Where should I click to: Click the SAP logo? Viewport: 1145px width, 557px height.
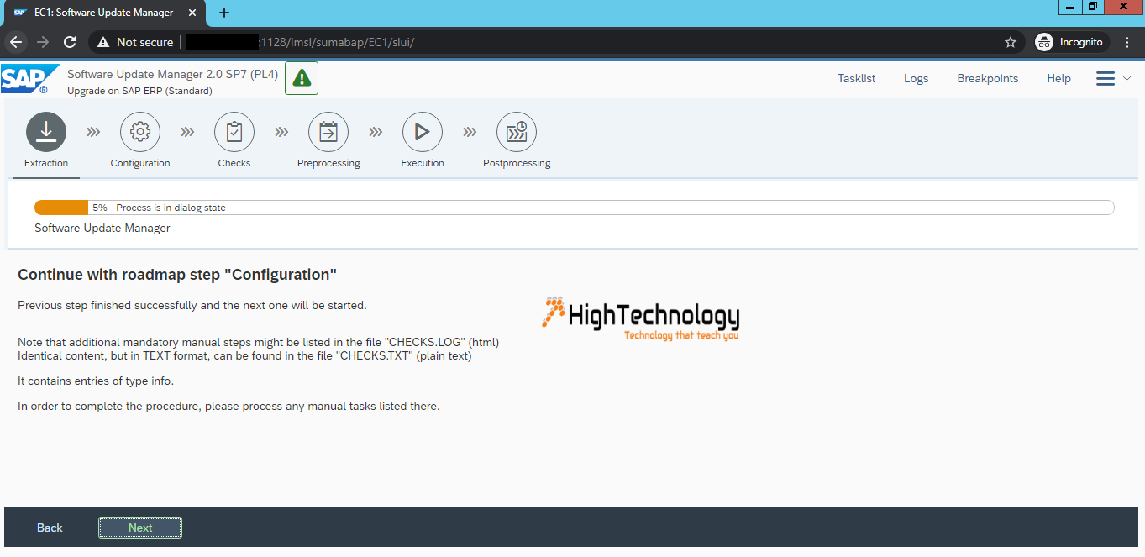pyautogui.click(x=29, y=79)
